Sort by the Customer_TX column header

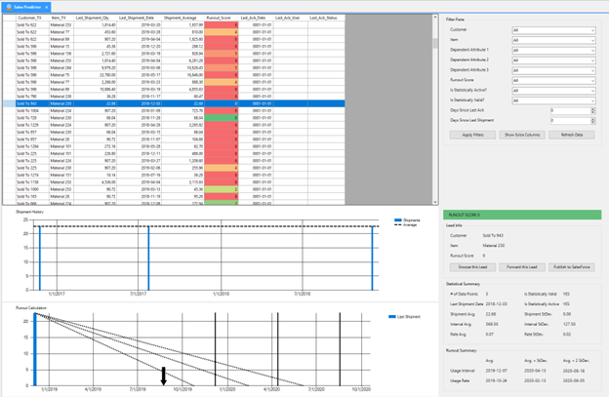point(32,18)
